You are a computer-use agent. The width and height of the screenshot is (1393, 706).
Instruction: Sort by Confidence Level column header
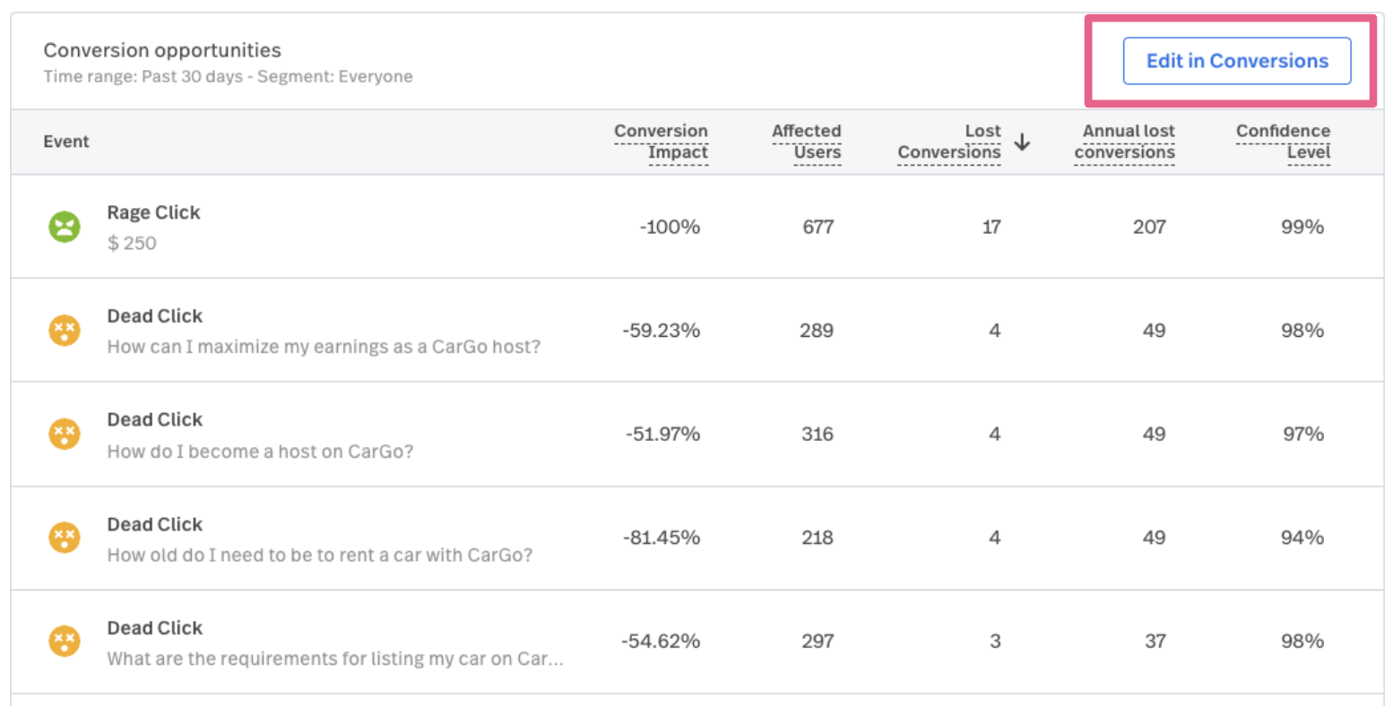1283,142
